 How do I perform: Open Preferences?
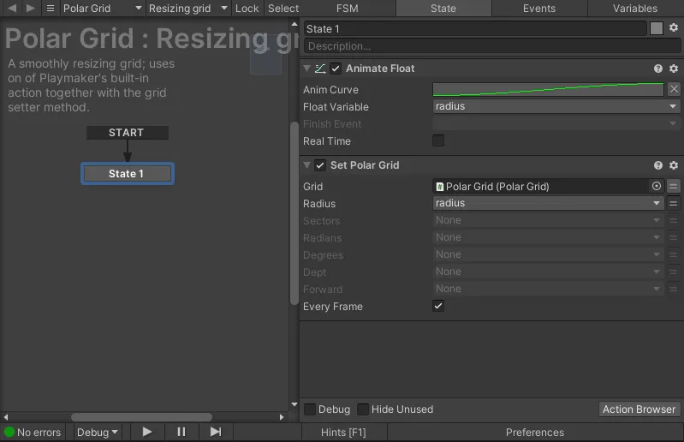coord(535,433)
